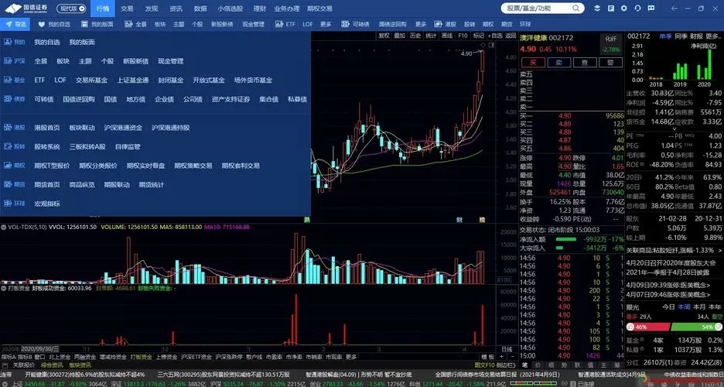Click the stock search input field
The image size is (724, 387).
(x=538, y=9)
